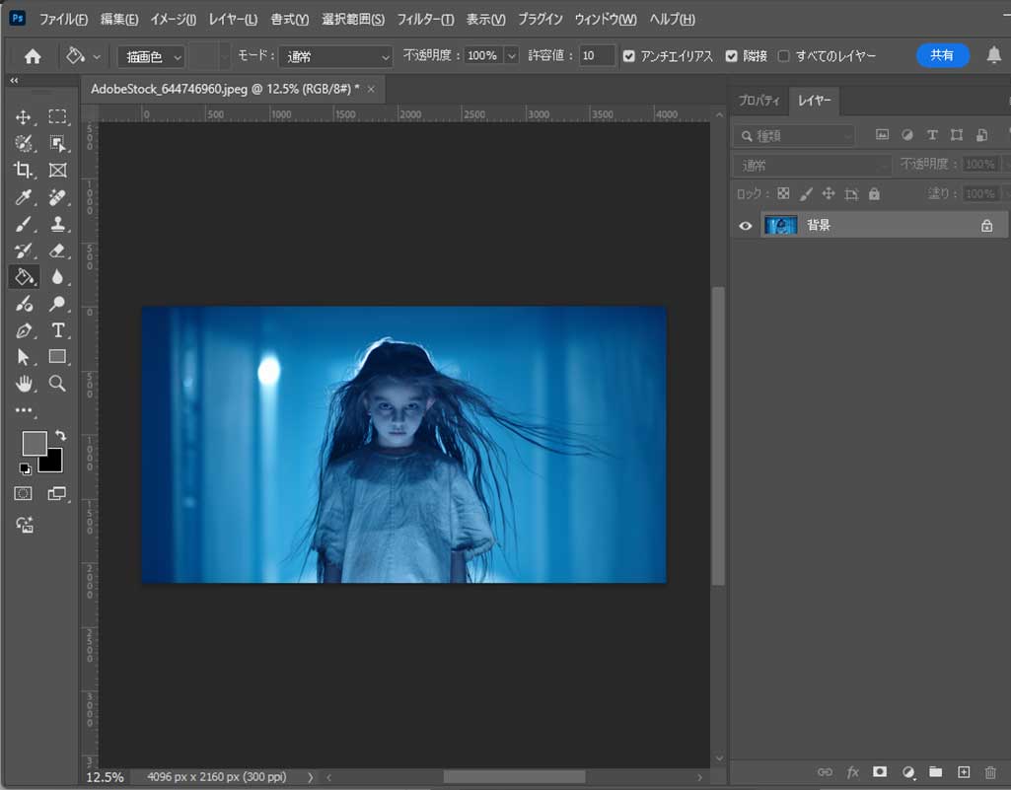Viewport: 1011px width, 790px height.
Task: Select the Horizontal Type tool
Action: coord(57,330)
